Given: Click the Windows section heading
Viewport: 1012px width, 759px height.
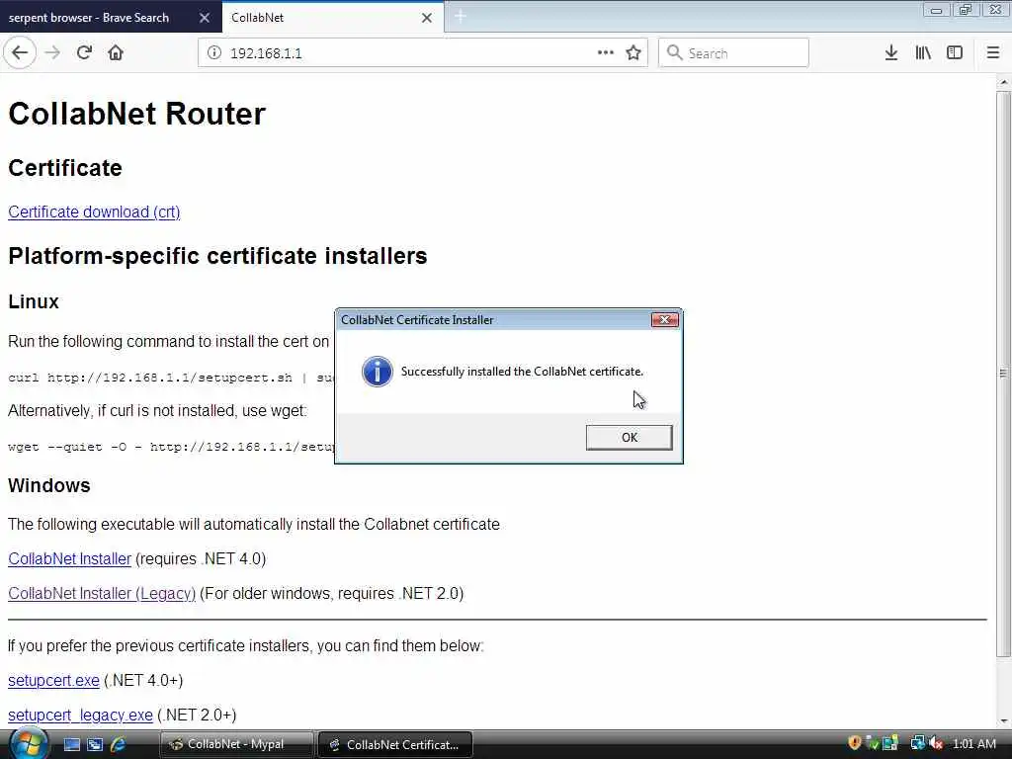Looking at the screenshot, I should click(49, 485).
